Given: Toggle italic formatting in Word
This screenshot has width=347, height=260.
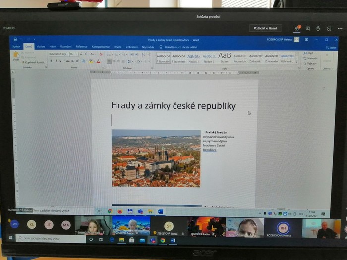Looking at the screenshot, I should [56, 61].
